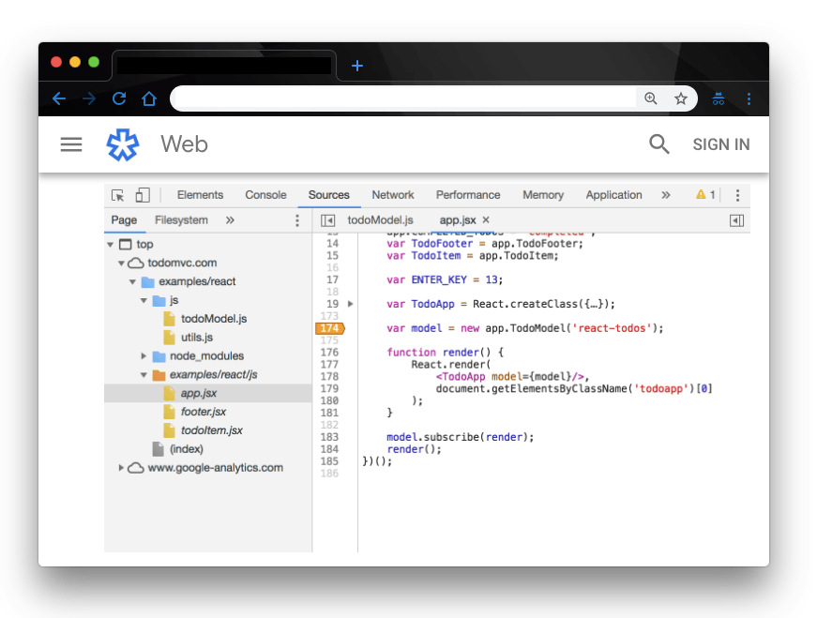
Task: Select the blacked-out browser tab
Action: 224,66
